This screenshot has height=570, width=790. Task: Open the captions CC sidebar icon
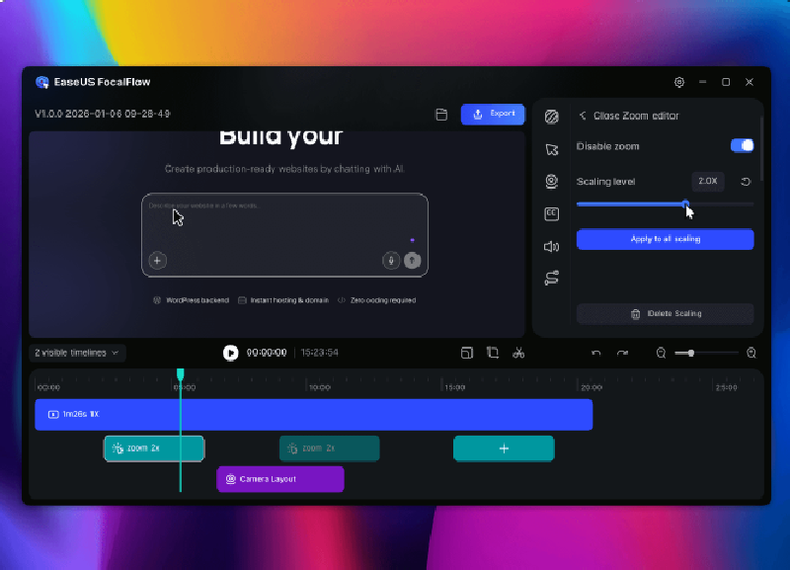pos(552,214)
